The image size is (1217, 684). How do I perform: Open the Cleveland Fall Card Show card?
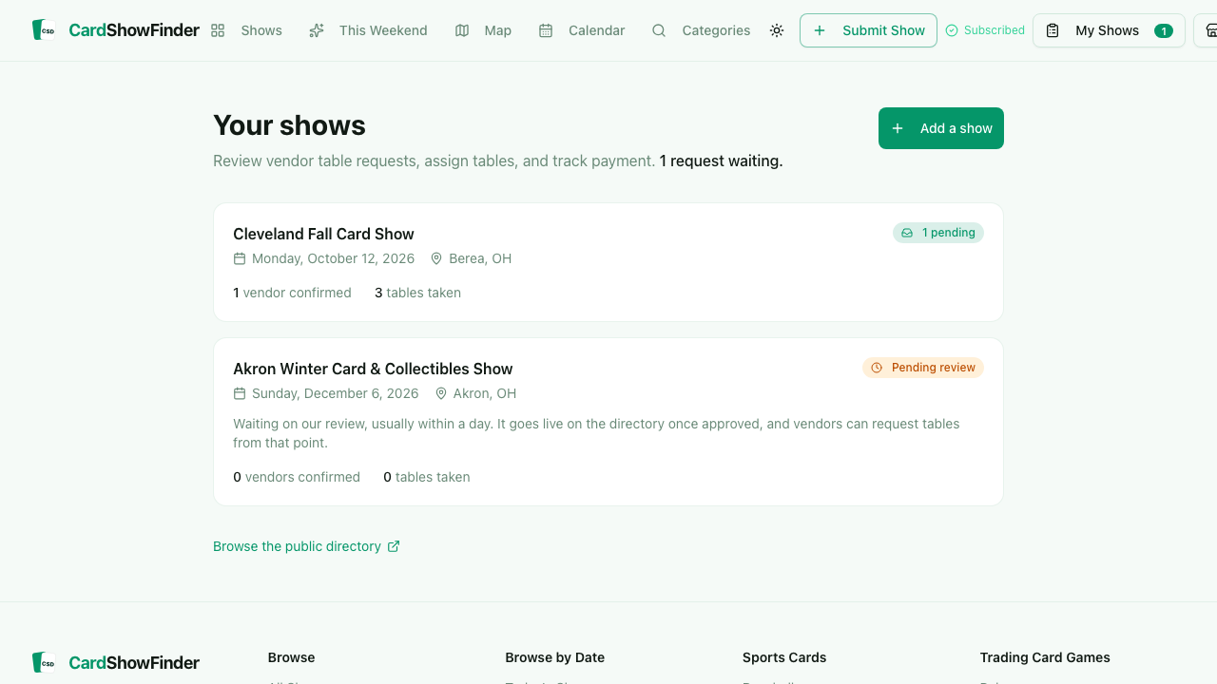[608, 262]
